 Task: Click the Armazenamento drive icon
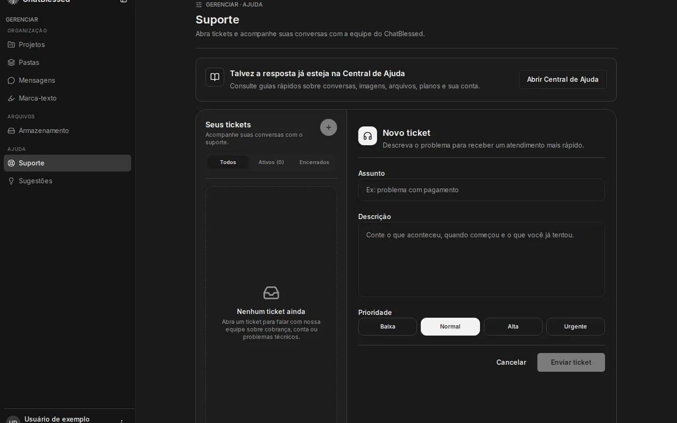tap(11, 131)
